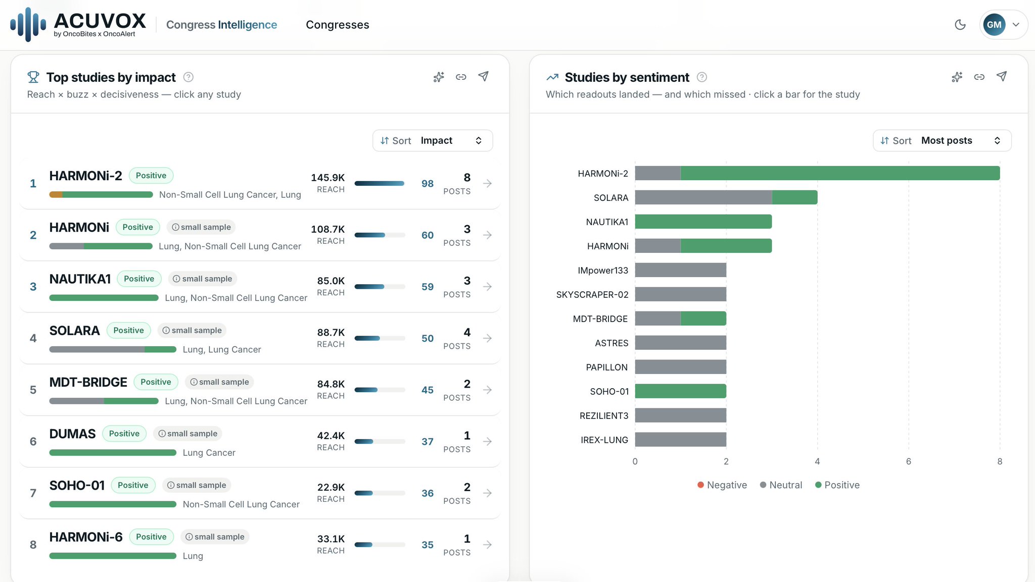Copy link for Studies by sentiment panel
The height and width of the screenshot is (582, 1035).
pyautogui.click(x=979, y=77)
